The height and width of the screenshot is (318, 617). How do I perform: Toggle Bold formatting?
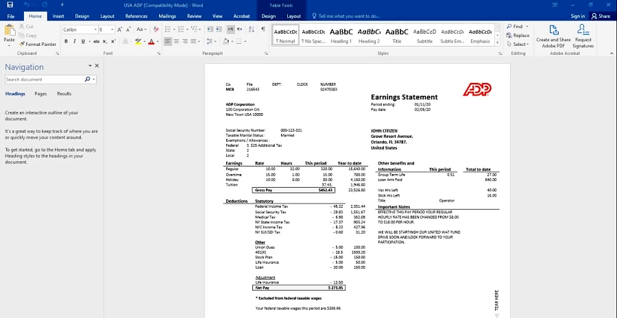(x=66, y=41)
